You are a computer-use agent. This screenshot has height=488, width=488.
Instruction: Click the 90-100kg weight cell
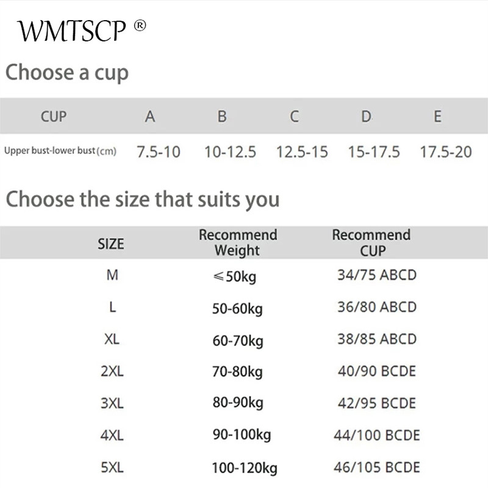pyautogui.click(x=242, y=435)
